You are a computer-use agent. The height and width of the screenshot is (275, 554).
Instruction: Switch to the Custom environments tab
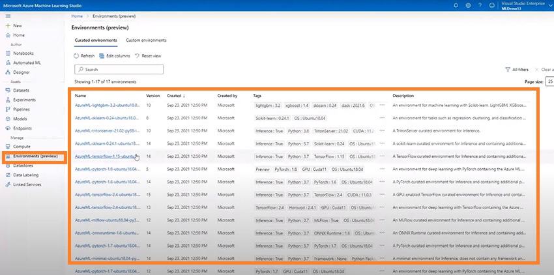[x=146, y=40]
